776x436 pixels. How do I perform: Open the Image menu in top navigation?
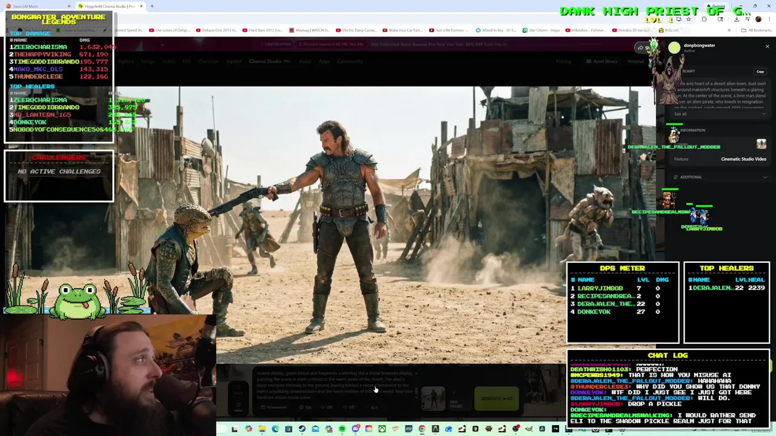click(148, 61)
